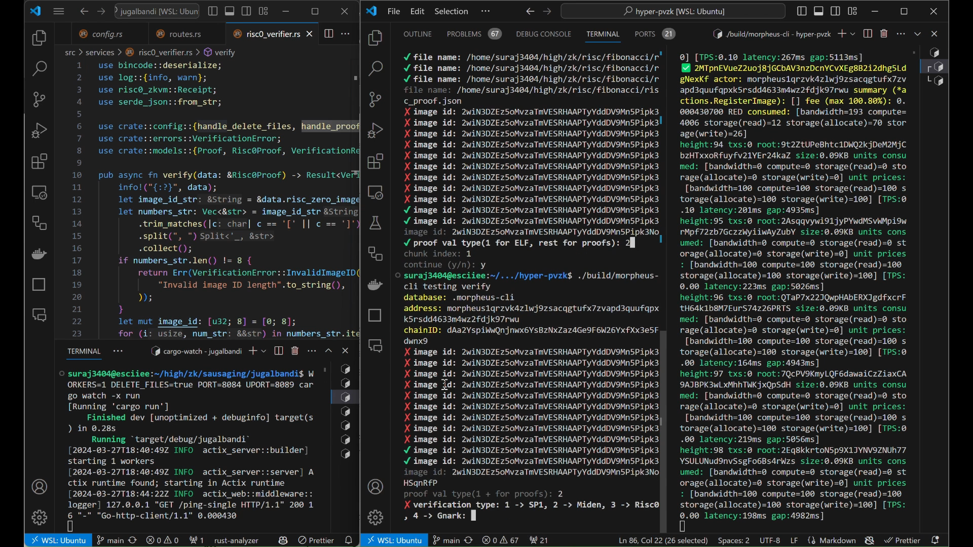Restore hyper-pvzk panel size with chevron down
Viewport: 973px width, 547px height.
(x=917, y=33)
